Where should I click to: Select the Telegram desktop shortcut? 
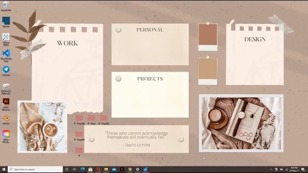point(6,71)
